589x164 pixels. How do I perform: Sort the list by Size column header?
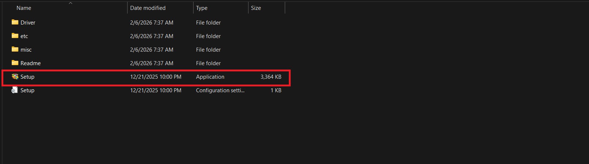pos(256,8)
